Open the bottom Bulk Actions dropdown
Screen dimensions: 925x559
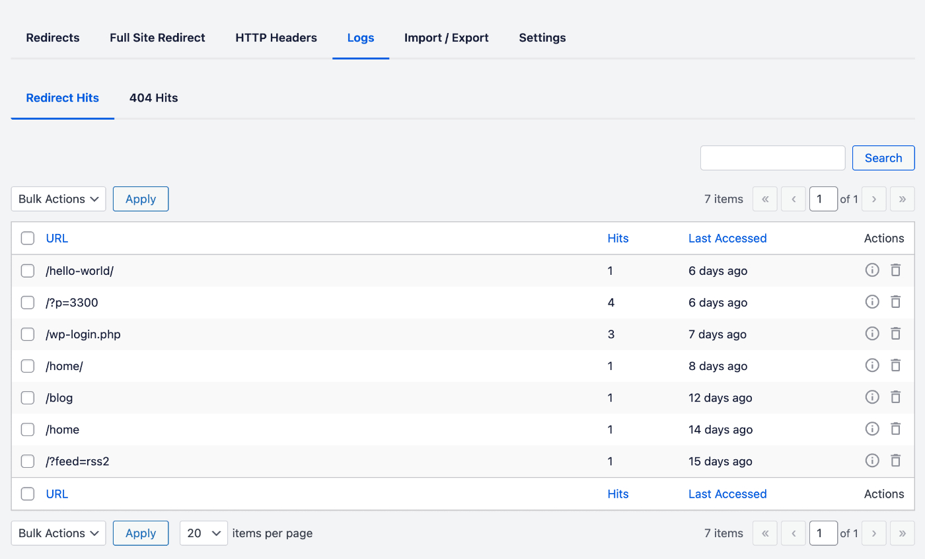click(58, 533)
